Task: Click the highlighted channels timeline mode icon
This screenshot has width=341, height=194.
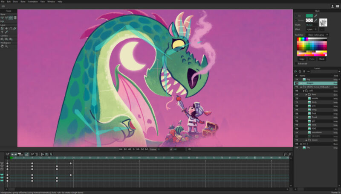Action: 14,154
